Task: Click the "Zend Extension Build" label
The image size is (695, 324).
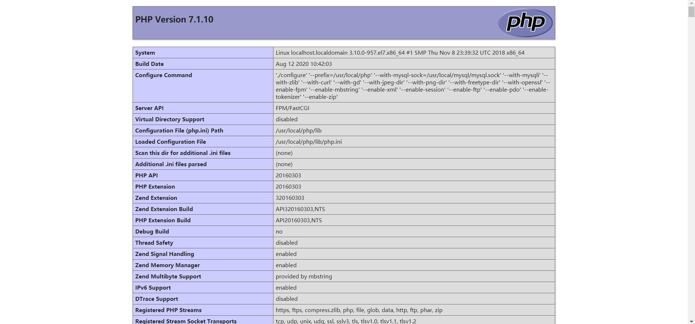Action: [164, 209]
